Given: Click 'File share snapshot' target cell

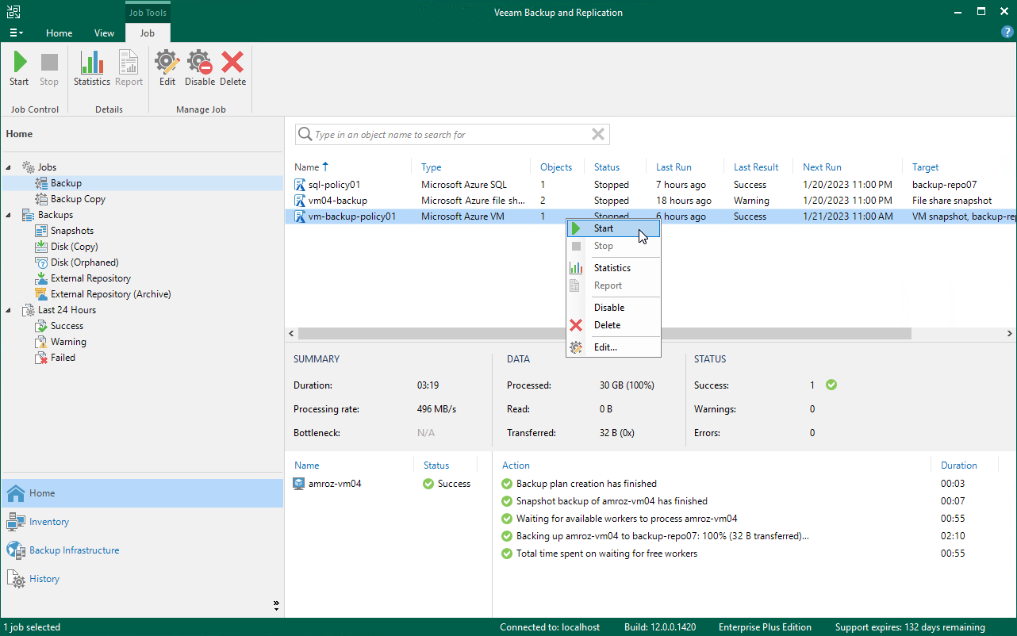Looking at the screenshot, I should pos(952,201).
